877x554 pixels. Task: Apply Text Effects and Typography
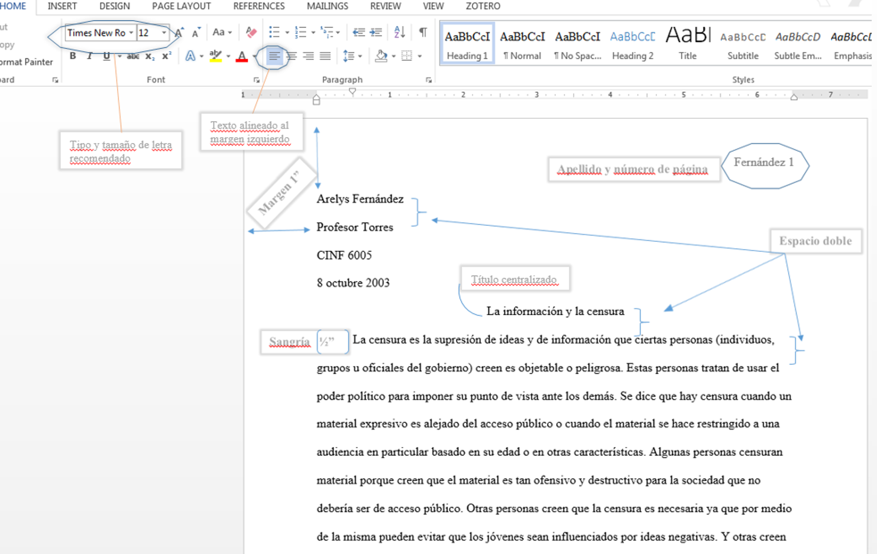[x=190, y=56]
